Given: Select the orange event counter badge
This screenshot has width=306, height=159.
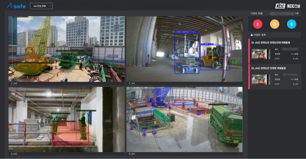Looking at the screenshot, I should (274, 24).
